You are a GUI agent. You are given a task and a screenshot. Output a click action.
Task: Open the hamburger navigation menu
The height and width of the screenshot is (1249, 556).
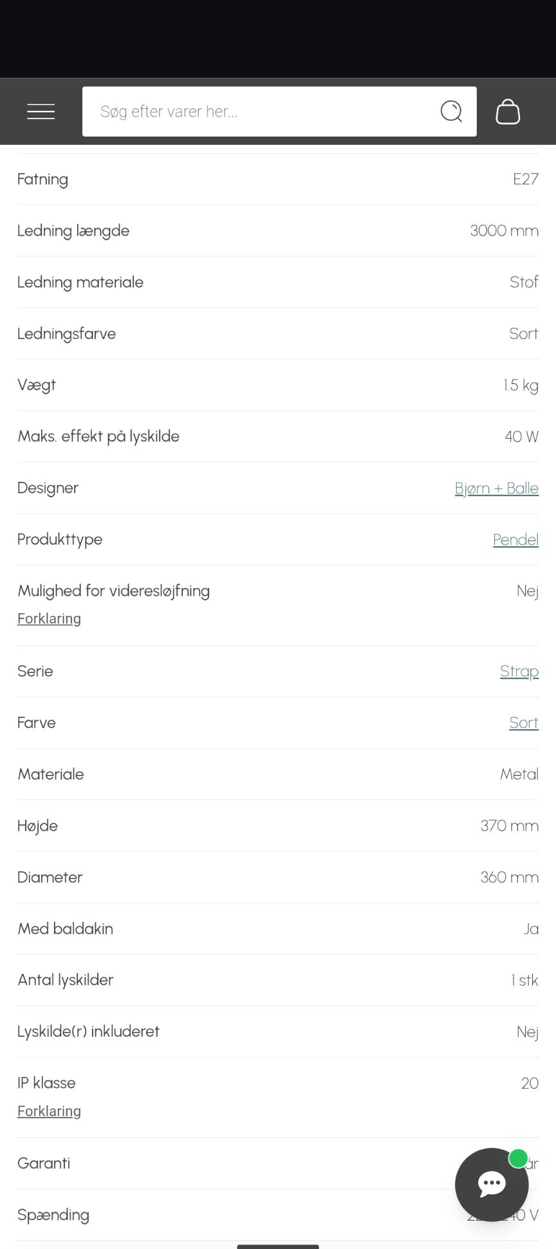pos(41,111)
